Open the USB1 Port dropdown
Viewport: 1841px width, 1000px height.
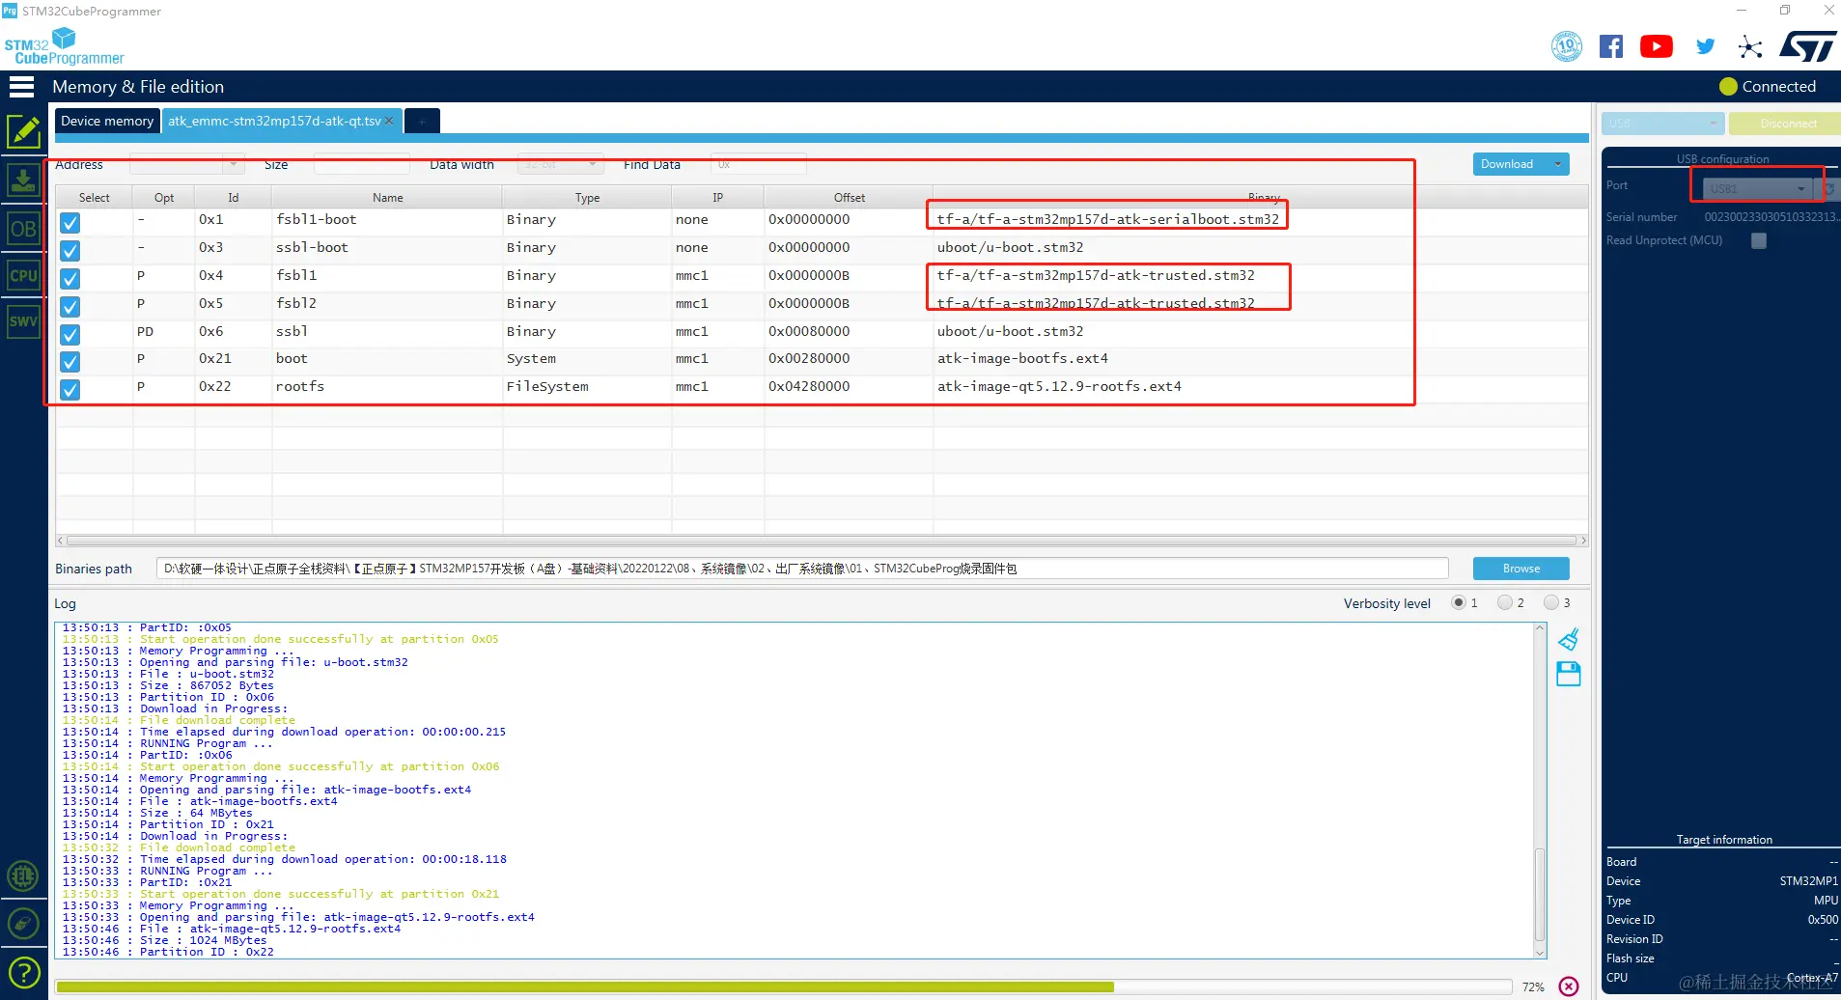tap(1757, 188)
